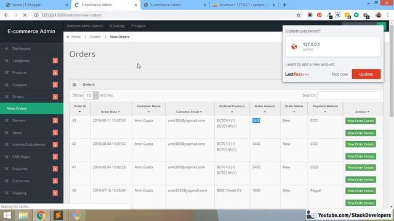Sort the table by Customer Email
The image size is (394, 221).
[x=190, y=109]
